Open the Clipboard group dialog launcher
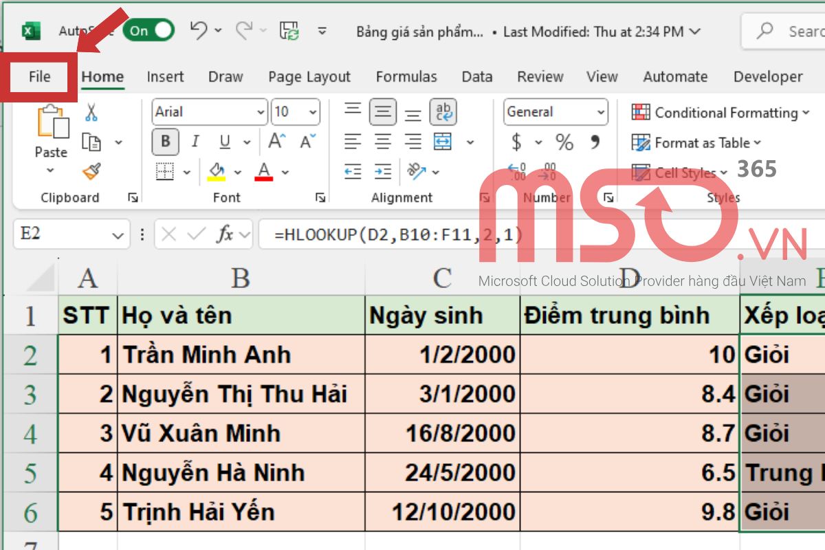 (133, 198)
